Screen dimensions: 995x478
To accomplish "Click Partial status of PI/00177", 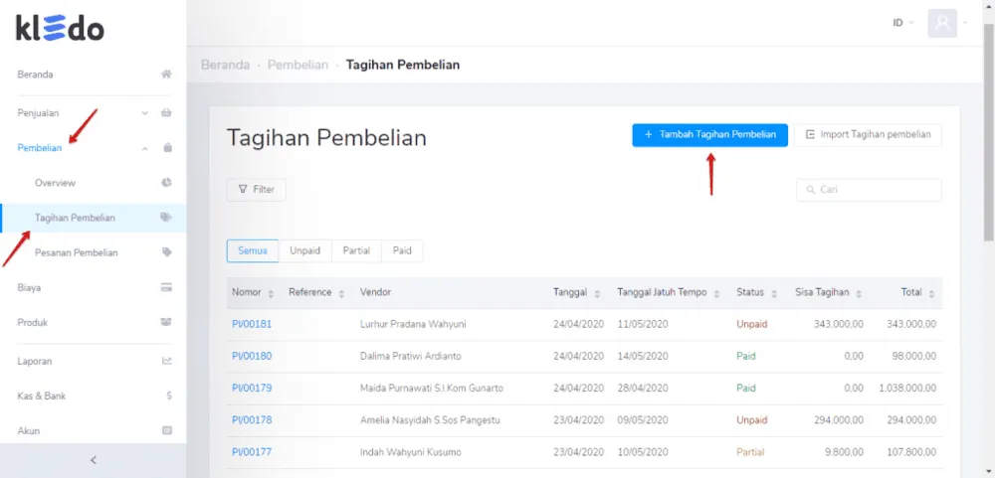I will [750, 452].
